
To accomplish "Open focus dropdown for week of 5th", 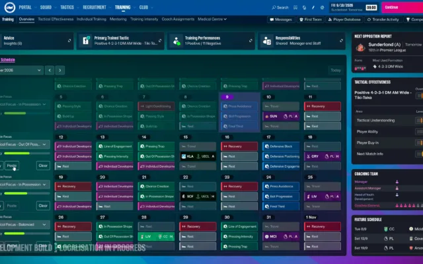I will (25, 104).
